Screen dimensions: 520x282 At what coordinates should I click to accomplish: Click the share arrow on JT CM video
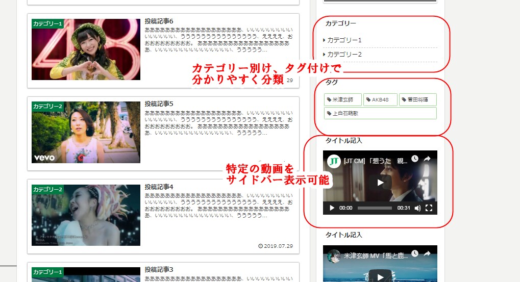coord(427,159)
